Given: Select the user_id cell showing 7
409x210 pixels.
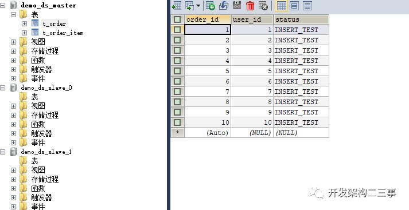Looking at the screenshot, I should pyautogui.click(x=252, y=92).
